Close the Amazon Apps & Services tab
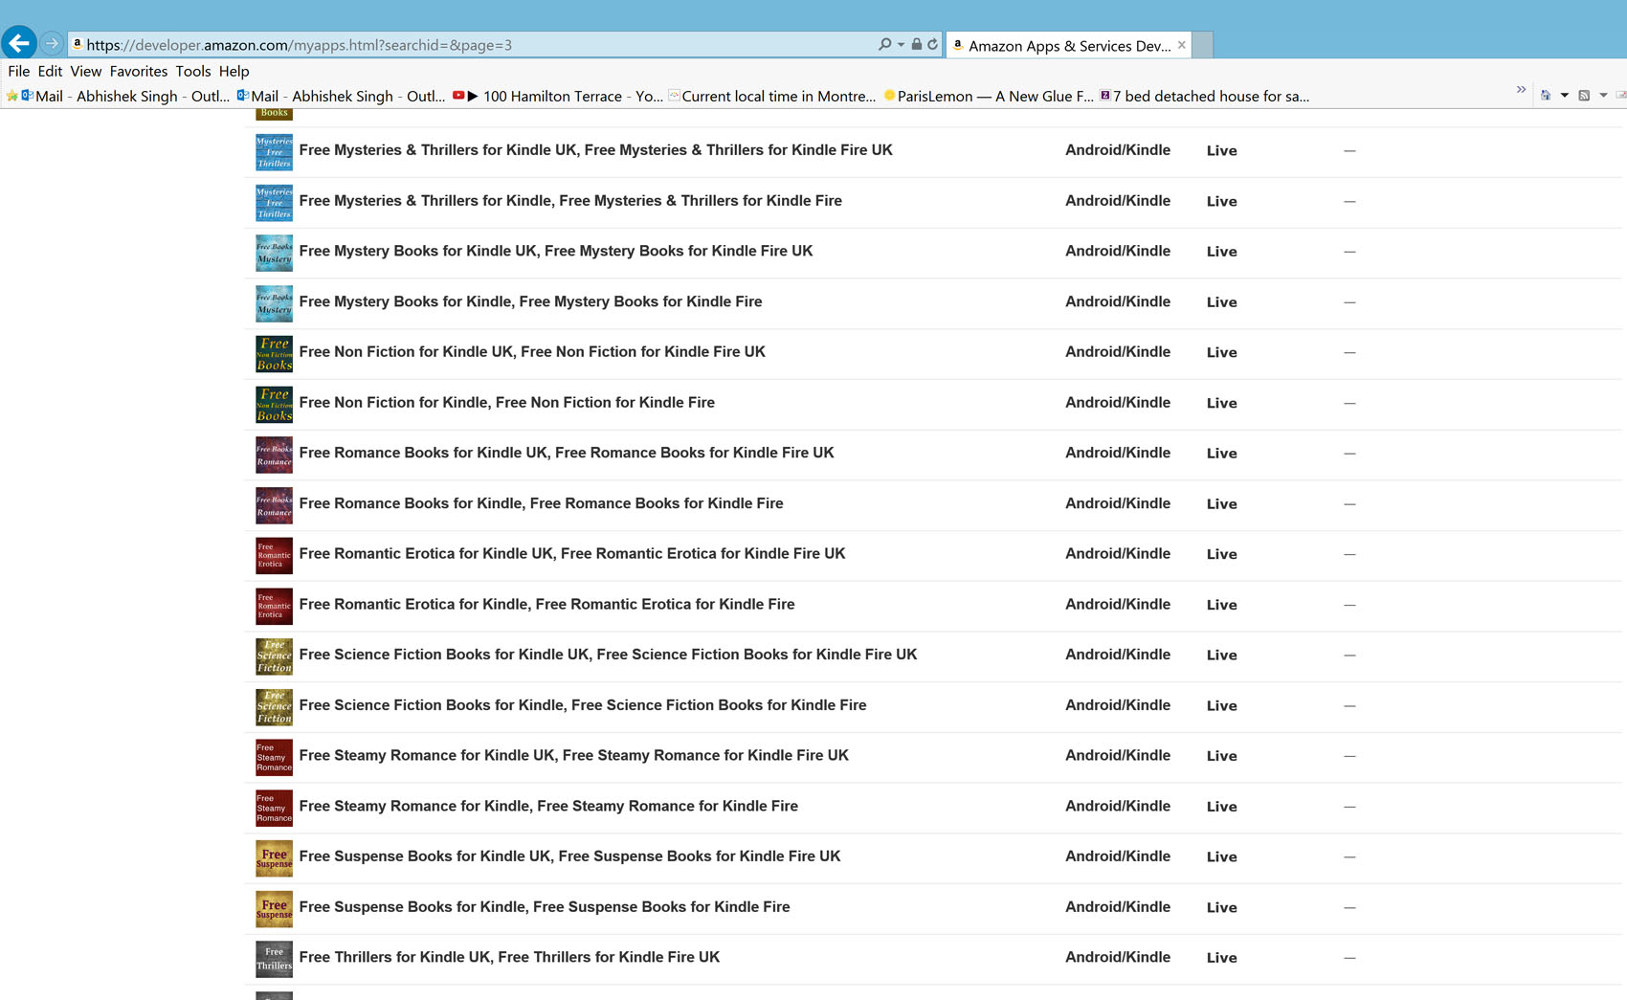Screen dimensions: 1627x1000 [1182, 45]
